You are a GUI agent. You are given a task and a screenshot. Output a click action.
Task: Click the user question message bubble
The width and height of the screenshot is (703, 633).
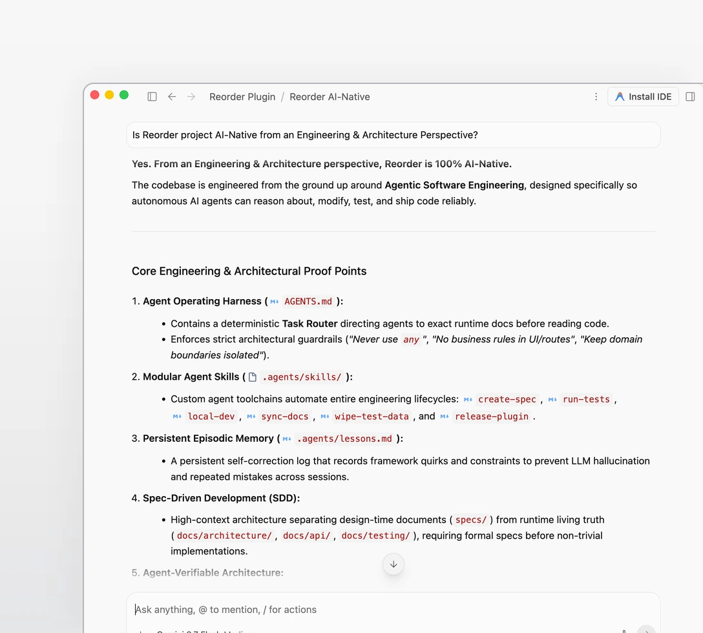(x=393, y=135)
